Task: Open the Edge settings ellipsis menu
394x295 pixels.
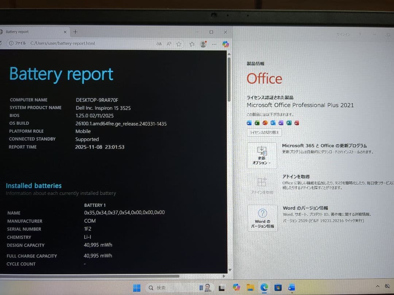Action: [x=214, y=44]
